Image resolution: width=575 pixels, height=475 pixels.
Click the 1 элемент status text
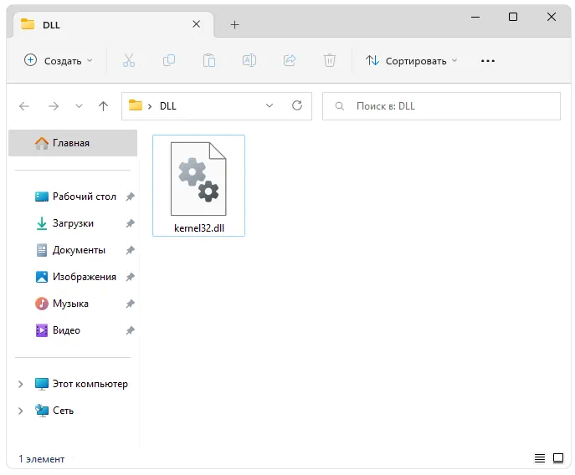click(42, 459)
